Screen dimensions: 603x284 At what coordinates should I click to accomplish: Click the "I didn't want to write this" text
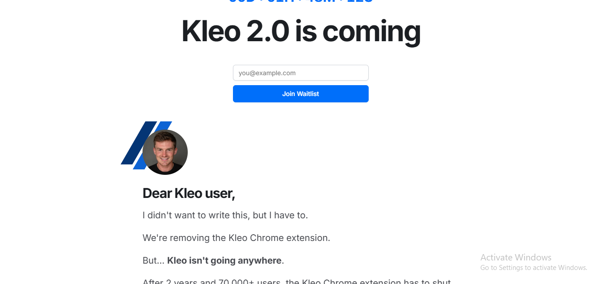click(x=195, y=215)
